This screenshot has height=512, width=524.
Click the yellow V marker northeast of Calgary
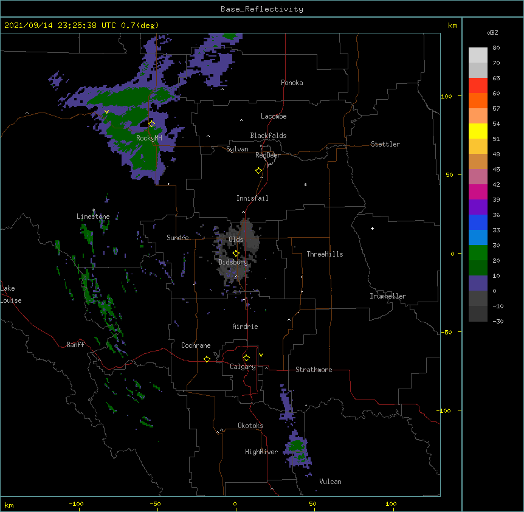[x=261, y=355]
